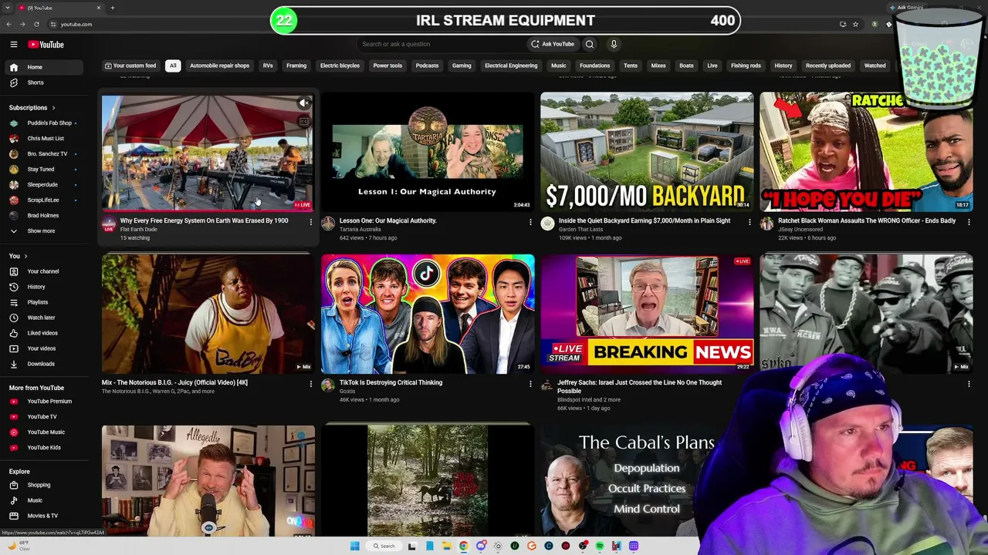
Task: Open the Lesson One Magical Authority thumbnail
Action: pyautogui.click(x=428, y=152)
